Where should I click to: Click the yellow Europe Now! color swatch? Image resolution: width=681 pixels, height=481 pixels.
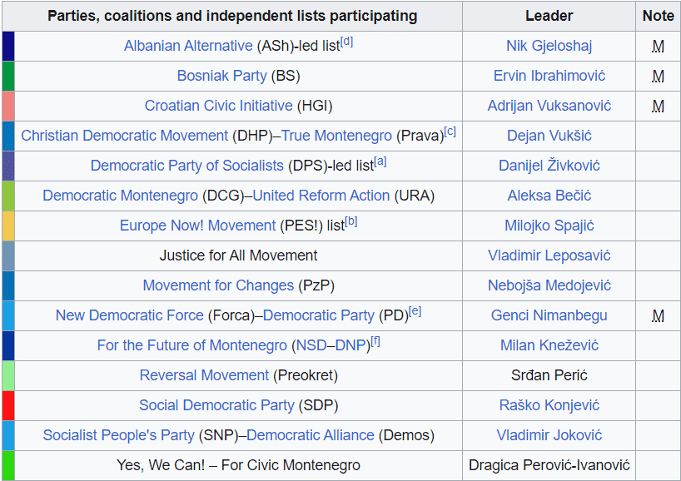tap(8, 226)
